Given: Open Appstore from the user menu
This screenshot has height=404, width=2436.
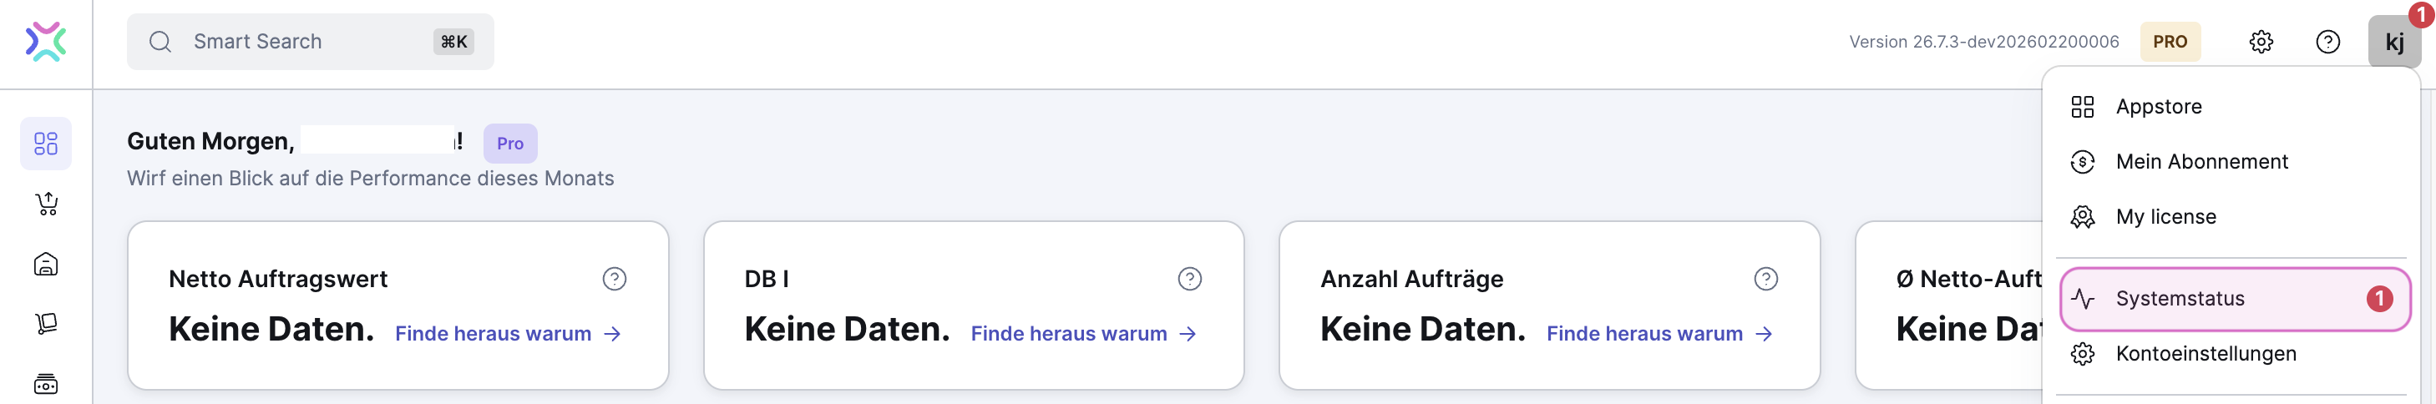Looking at the screenshot, I should tap(2158, 107).
